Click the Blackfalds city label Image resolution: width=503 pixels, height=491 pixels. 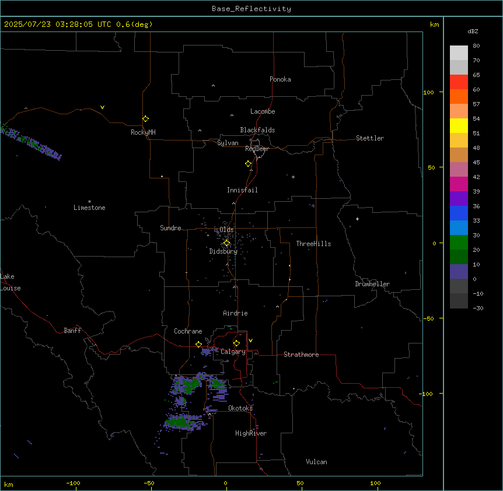[x=257, y=130]
